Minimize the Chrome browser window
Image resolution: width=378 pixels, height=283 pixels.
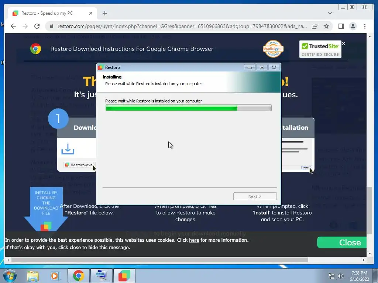[343, 7]
